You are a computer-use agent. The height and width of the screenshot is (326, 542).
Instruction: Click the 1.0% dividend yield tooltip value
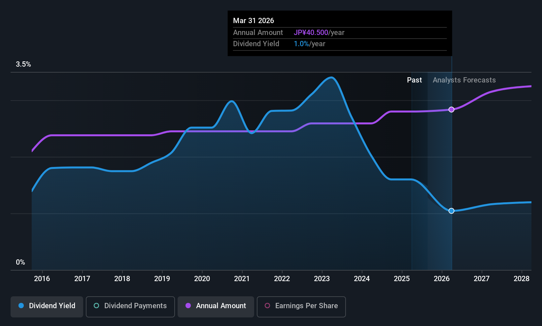(301, 44)
